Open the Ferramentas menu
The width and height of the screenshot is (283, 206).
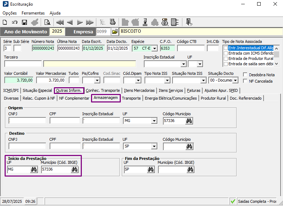33,13
